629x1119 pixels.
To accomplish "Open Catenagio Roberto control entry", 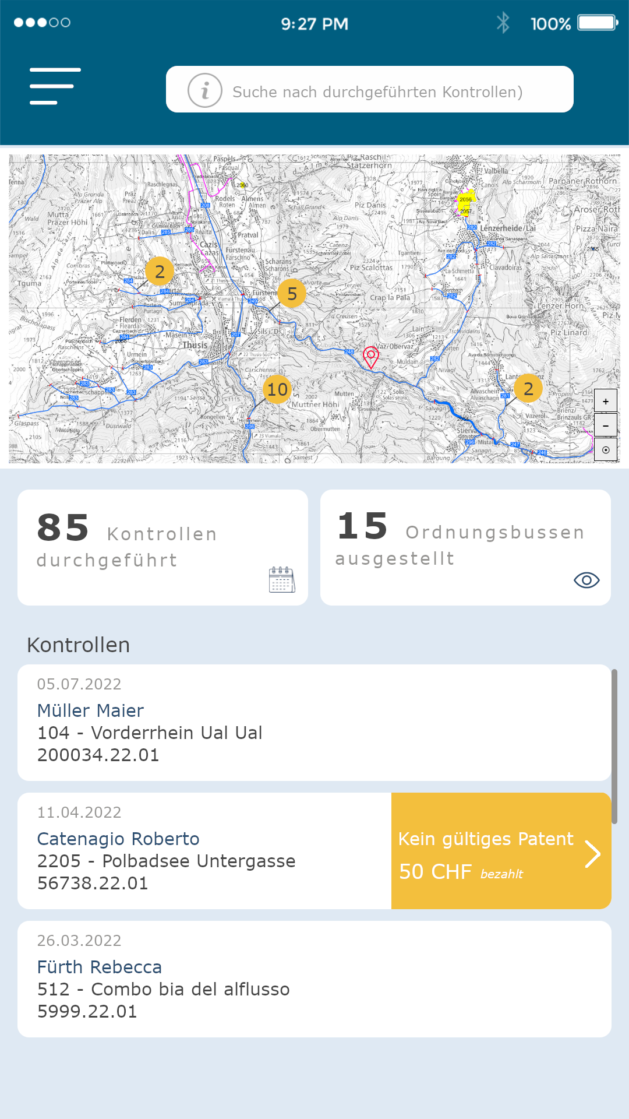I will click(204, 851).
